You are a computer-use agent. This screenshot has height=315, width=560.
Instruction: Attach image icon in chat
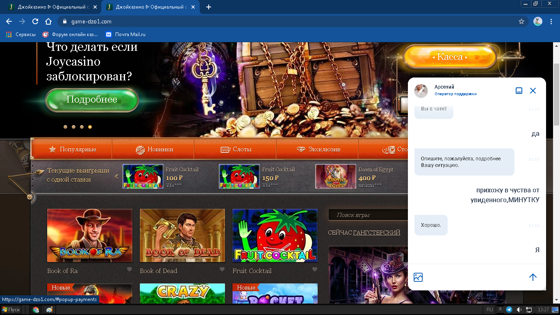pyautogui.click(x=418, y=277)
